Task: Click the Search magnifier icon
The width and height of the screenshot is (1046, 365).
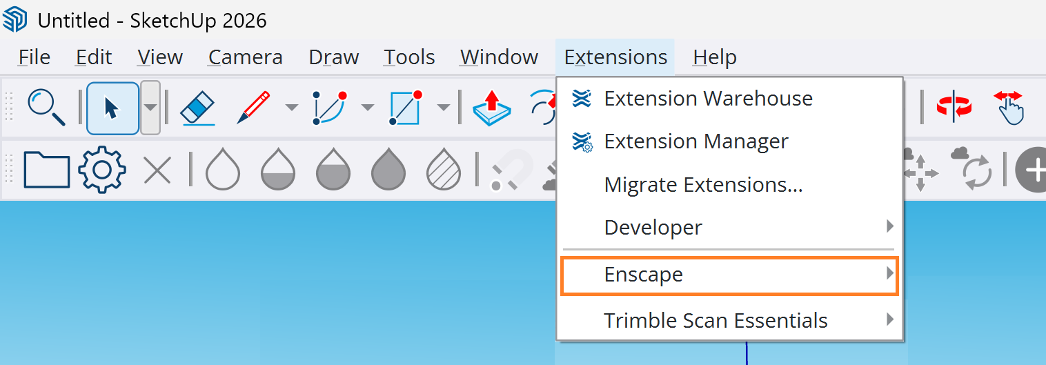Action: [x=47, y=108]
